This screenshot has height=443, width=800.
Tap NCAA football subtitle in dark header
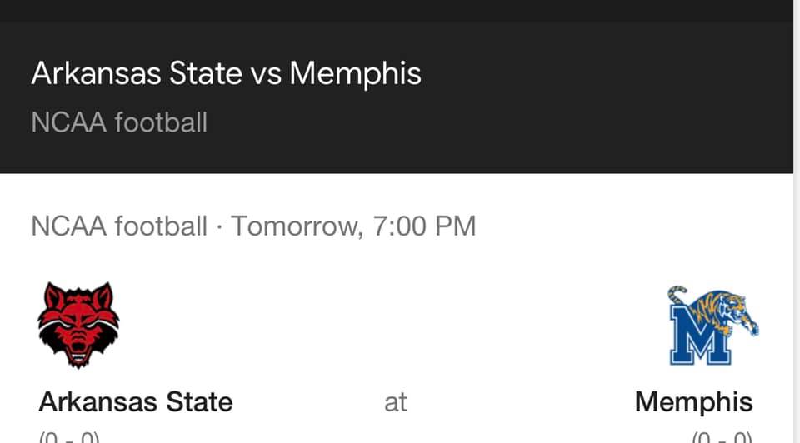pos(119,123)
